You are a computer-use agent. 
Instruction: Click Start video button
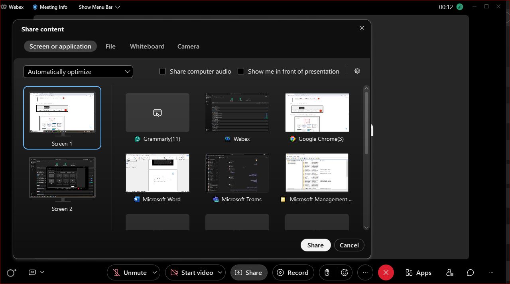coord(191,272)
